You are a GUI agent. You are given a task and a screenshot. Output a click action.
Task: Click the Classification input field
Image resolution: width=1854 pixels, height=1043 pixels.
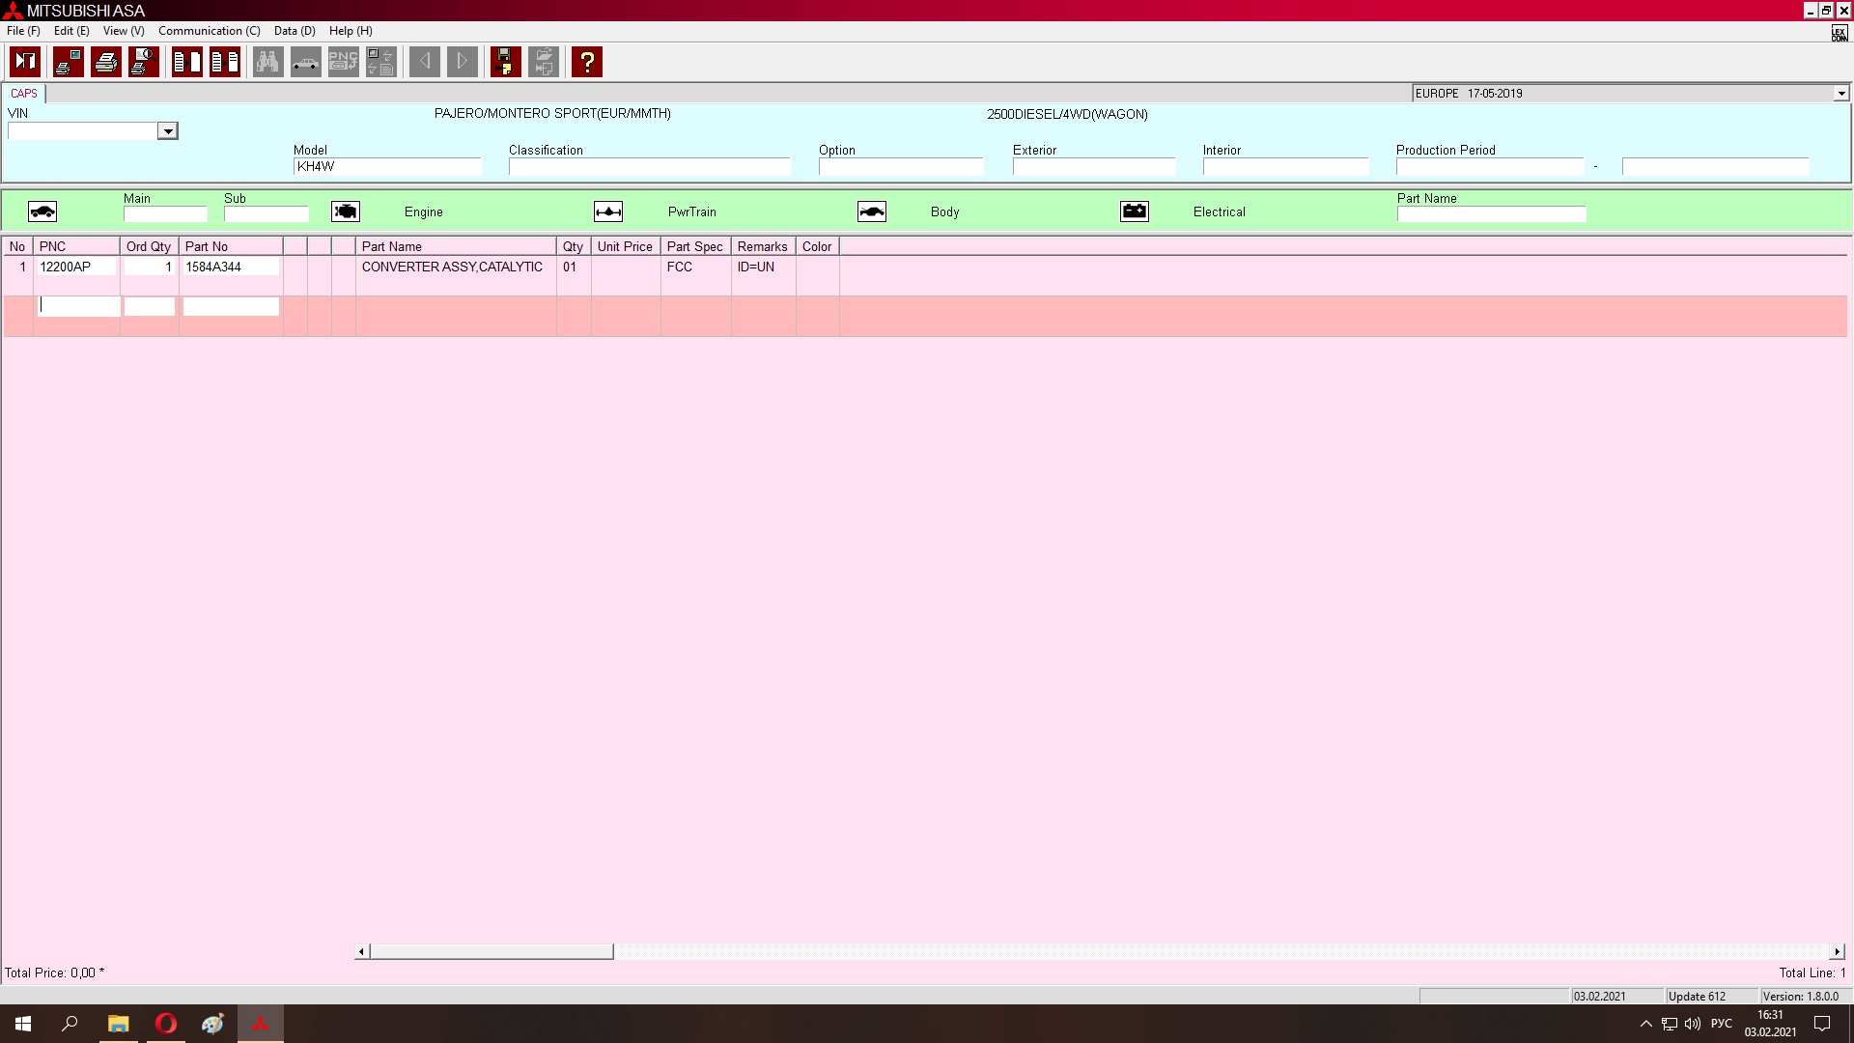point(649,167)
